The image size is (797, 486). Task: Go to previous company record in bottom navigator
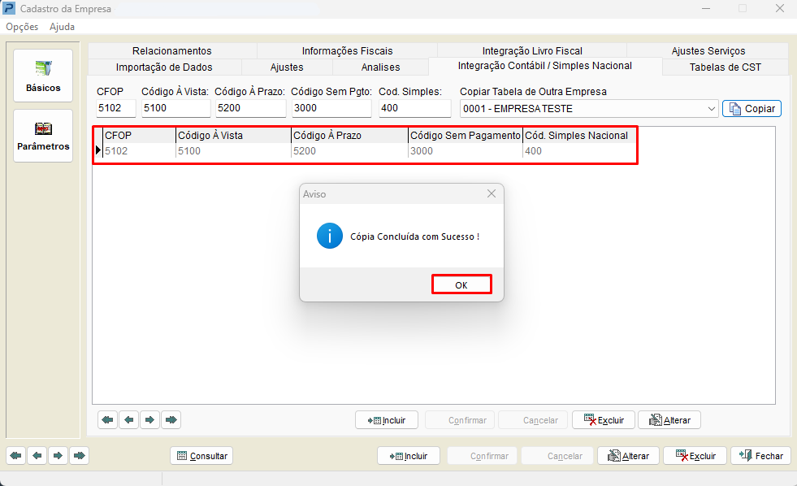(x=37, y=455)
